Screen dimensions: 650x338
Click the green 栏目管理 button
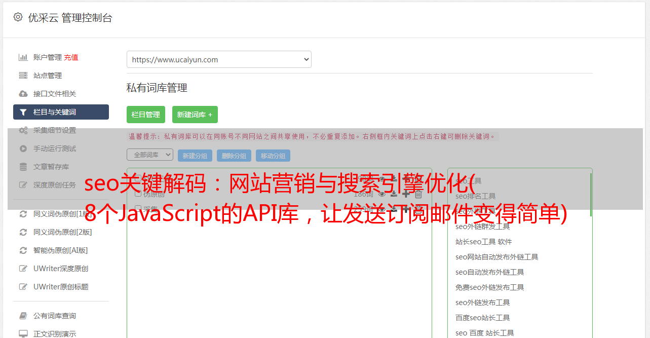(x=146, y=115)
